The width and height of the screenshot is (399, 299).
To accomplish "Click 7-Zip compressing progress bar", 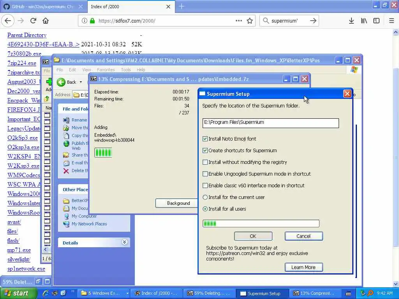I will tap(103, 153).
